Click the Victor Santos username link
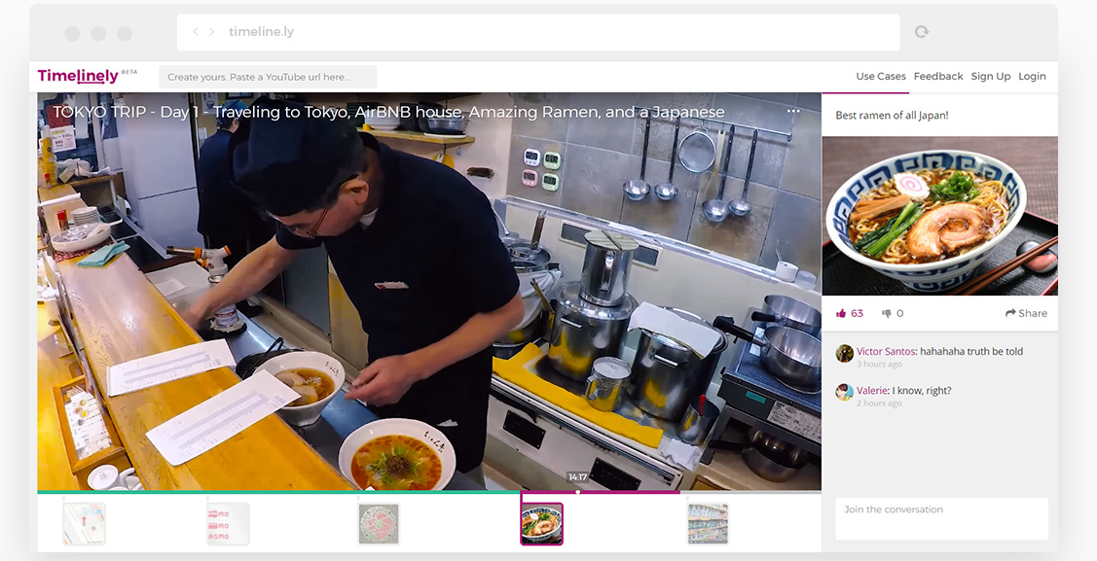The width and height of the screenshot is (1097, 561). click(886, 351)
